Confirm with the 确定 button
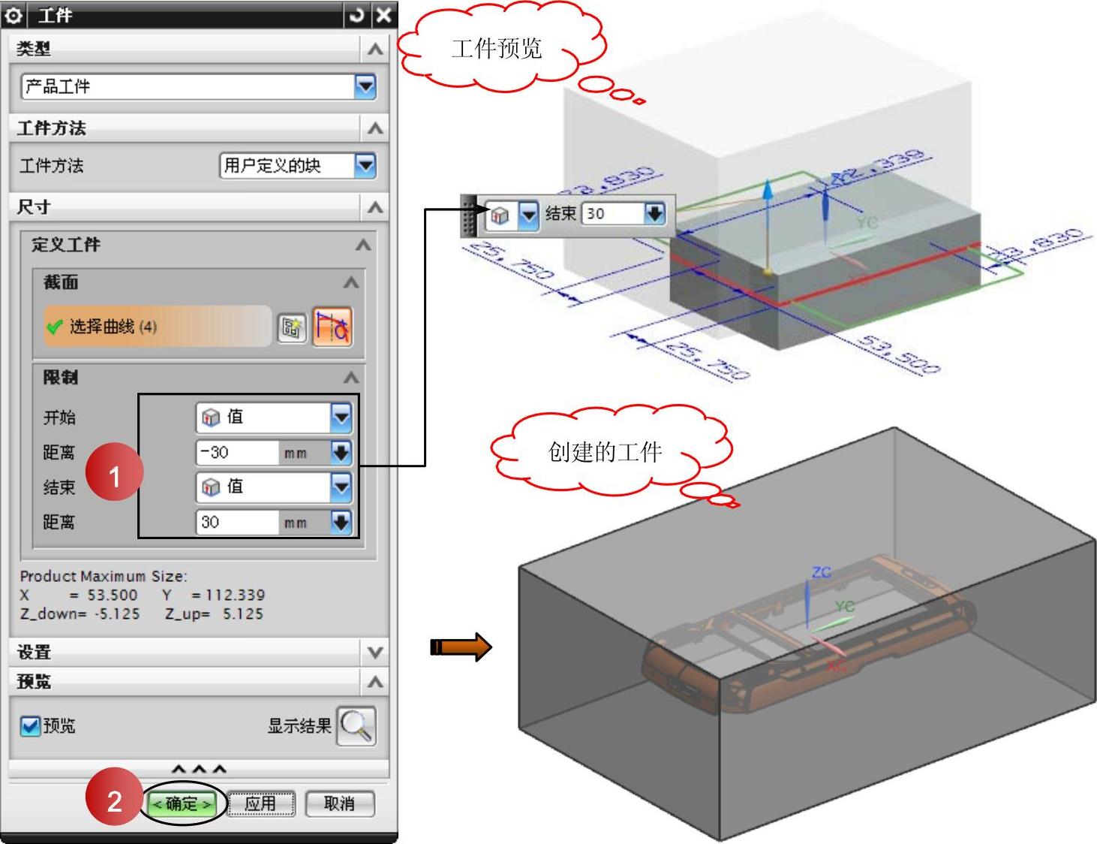 (182, 804)
